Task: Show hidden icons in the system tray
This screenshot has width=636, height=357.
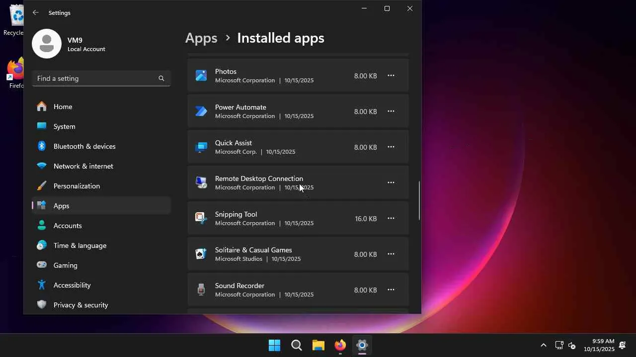Action: pyautogui.click(x=544, y=346)
